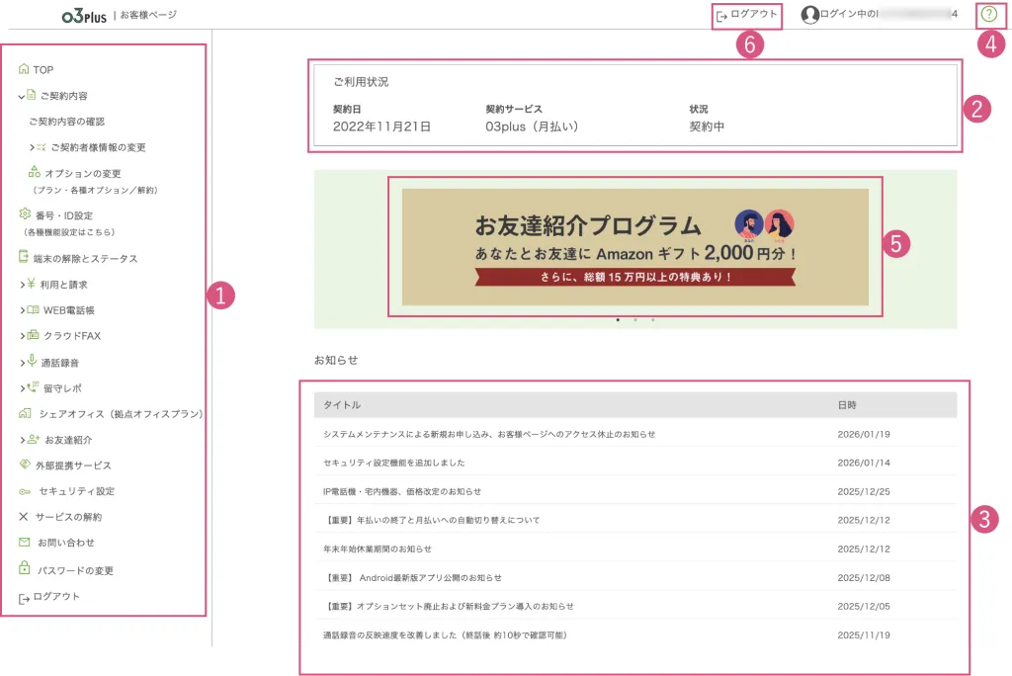Click the 03plus logo
The image size is (1012, 676).
point(84,16)
